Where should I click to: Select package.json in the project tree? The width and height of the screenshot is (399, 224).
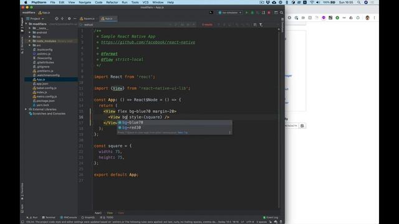[46, 101]
